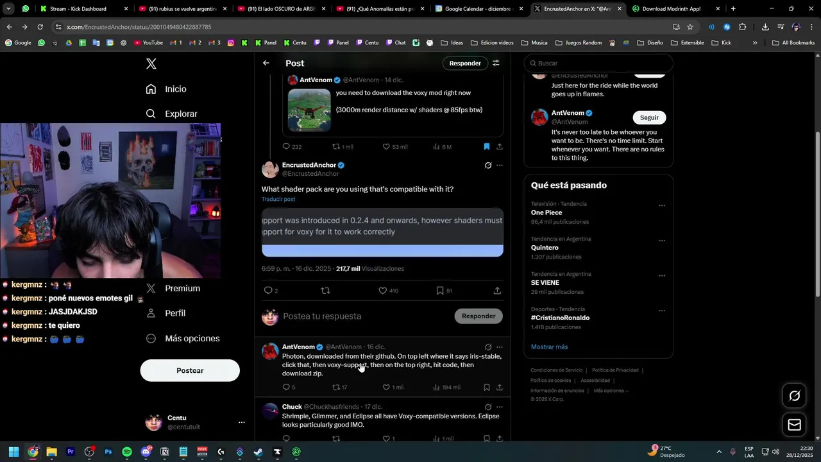Viewport: 821px width, 462px height.
Task: Open the floating Messages envelope button
Action: click(794, 425)
